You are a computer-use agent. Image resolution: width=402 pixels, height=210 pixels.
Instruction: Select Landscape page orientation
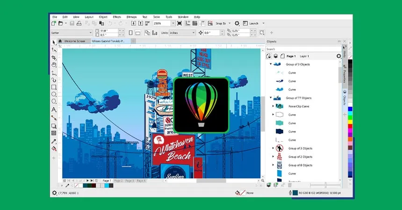click(138, 33)
